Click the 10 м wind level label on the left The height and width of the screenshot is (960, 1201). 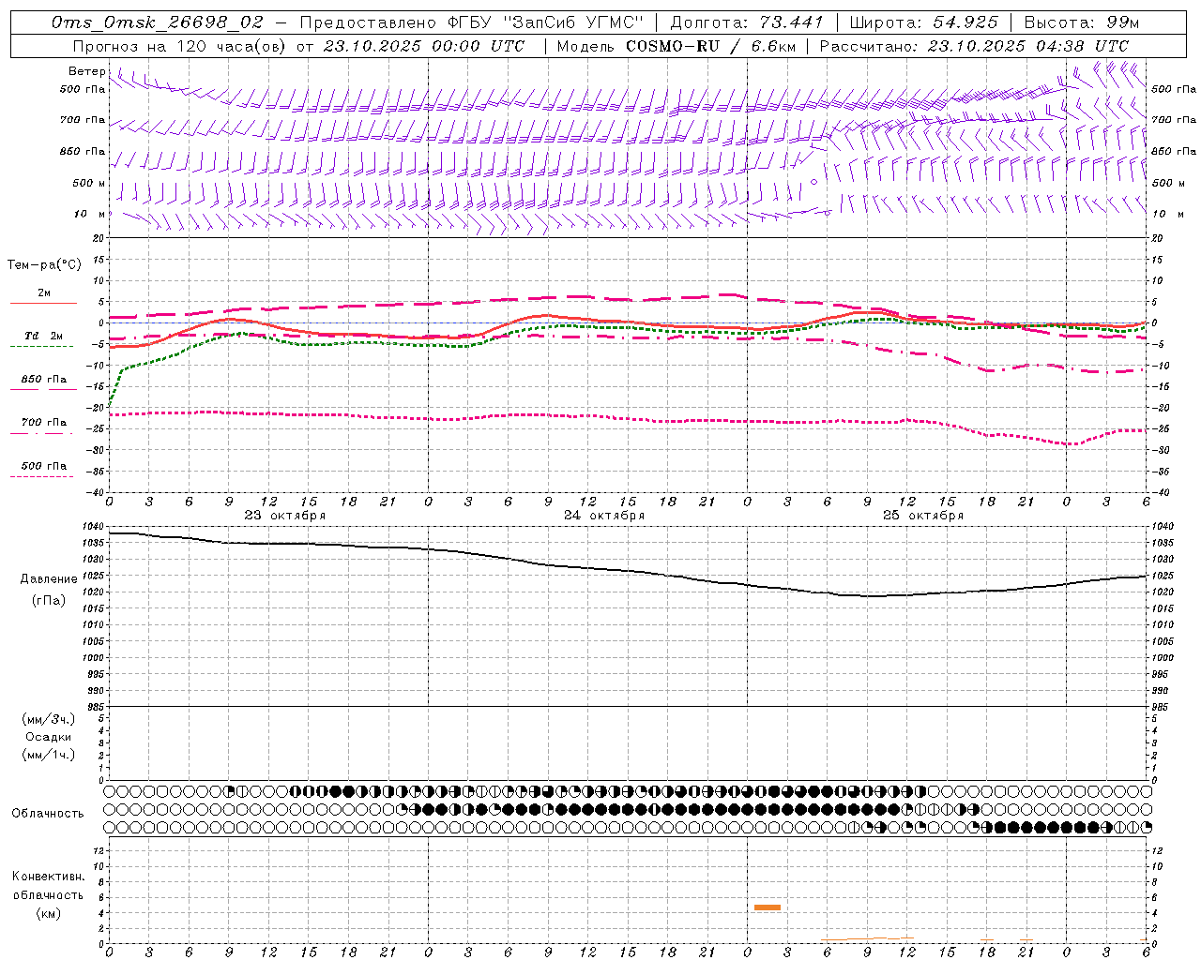[x=90, y=214]
